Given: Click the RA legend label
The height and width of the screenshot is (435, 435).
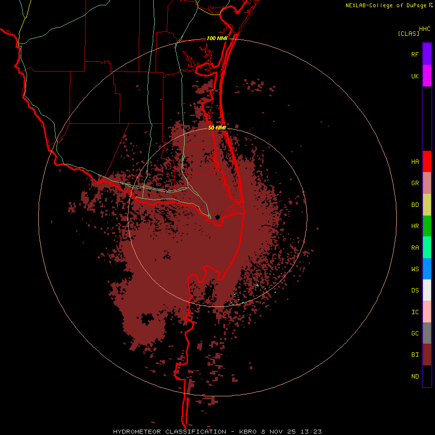Looking at the screenshot, I should click(415, 248).
